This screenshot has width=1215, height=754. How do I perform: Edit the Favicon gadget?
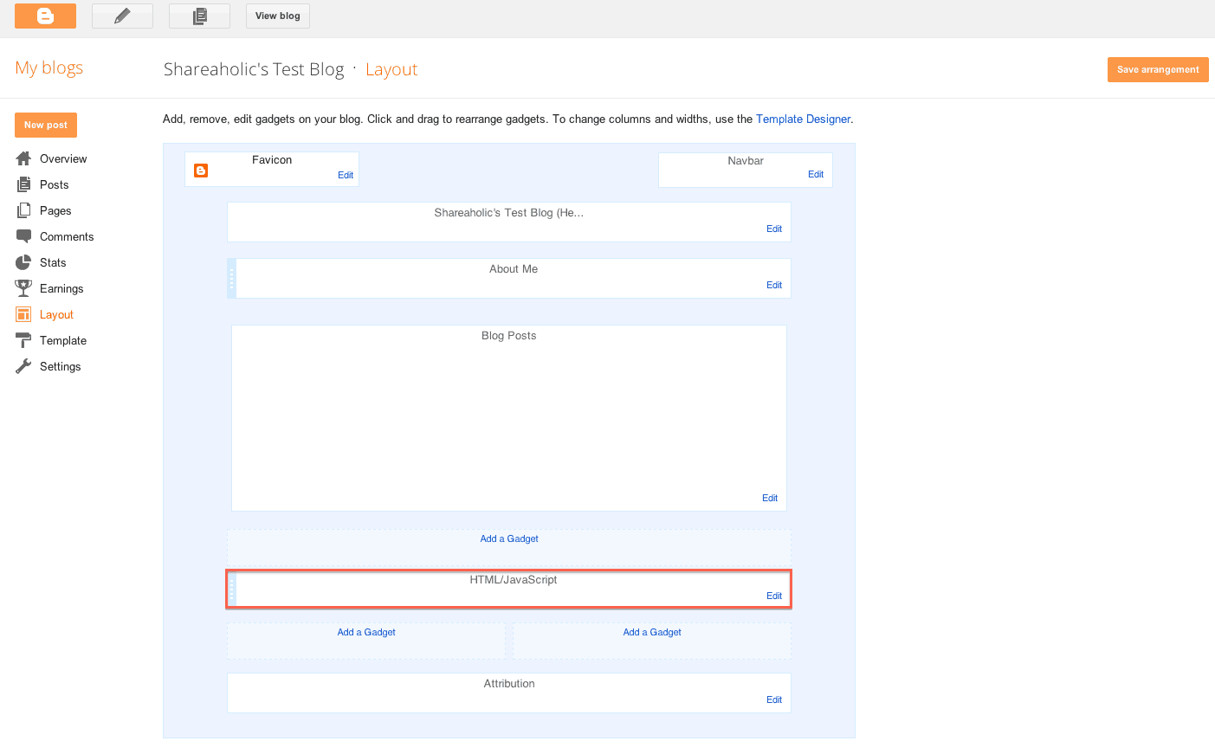[x=346, y=175]
